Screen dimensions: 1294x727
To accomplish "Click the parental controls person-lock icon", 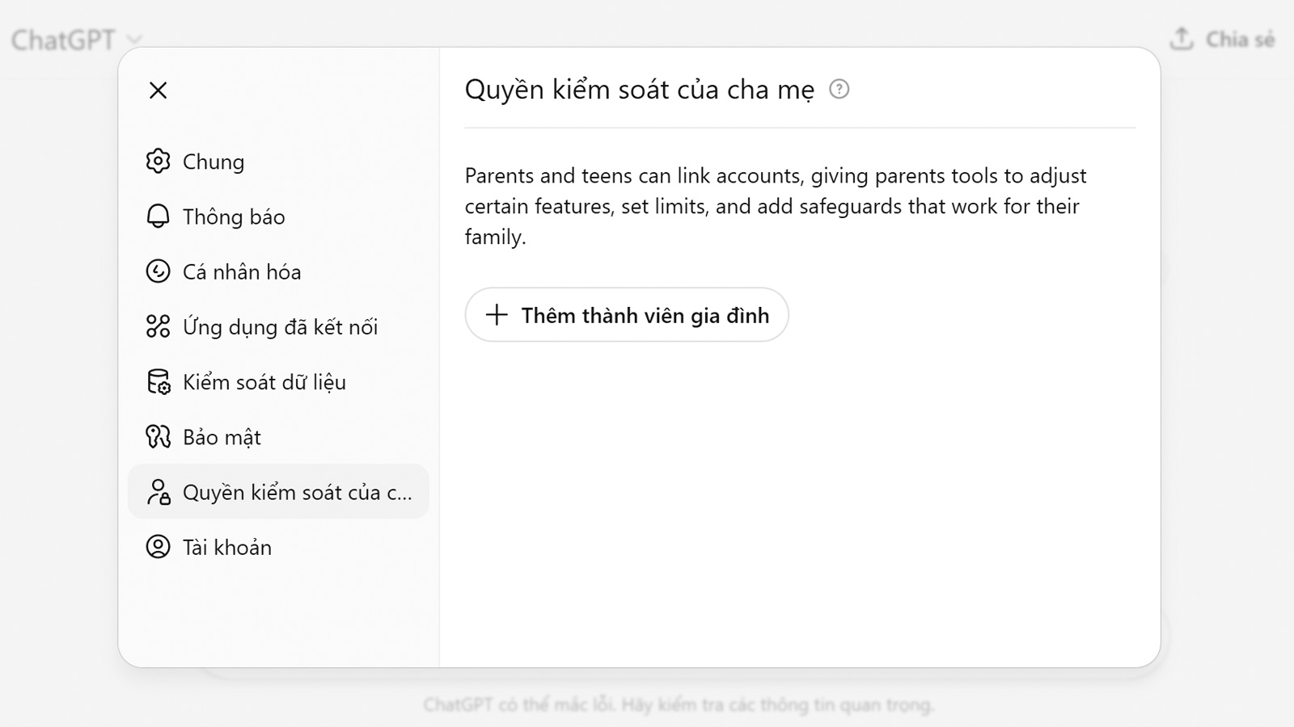I will click(158, 492).
